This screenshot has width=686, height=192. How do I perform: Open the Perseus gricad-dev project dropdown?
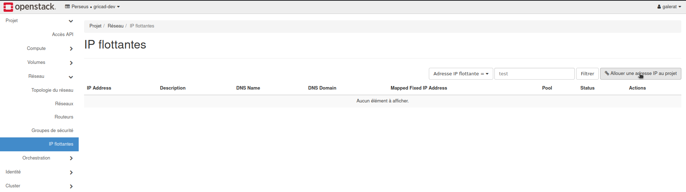pos(92,7)
